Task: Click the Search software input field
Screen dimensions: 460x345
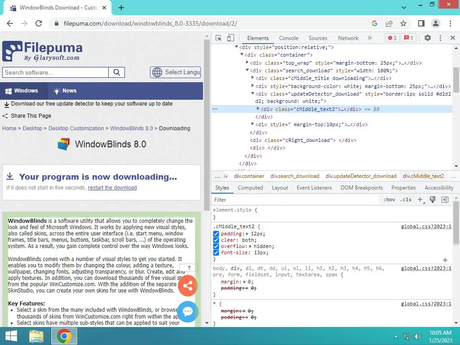Action: pos(55,72)
